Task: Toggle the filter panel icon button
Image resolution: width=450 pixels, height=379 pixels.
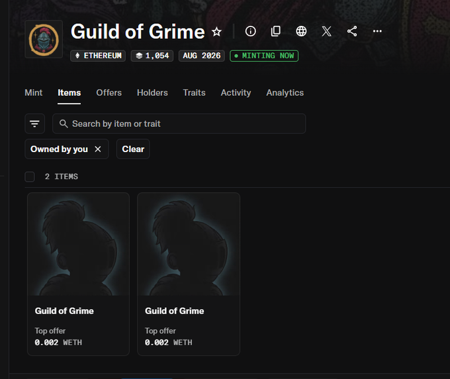Action: [34, 124]
